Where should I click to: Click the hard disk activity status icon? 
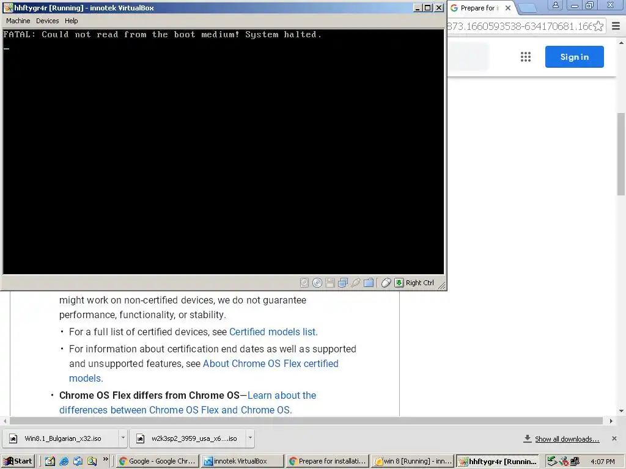click(x=304, y=283)
